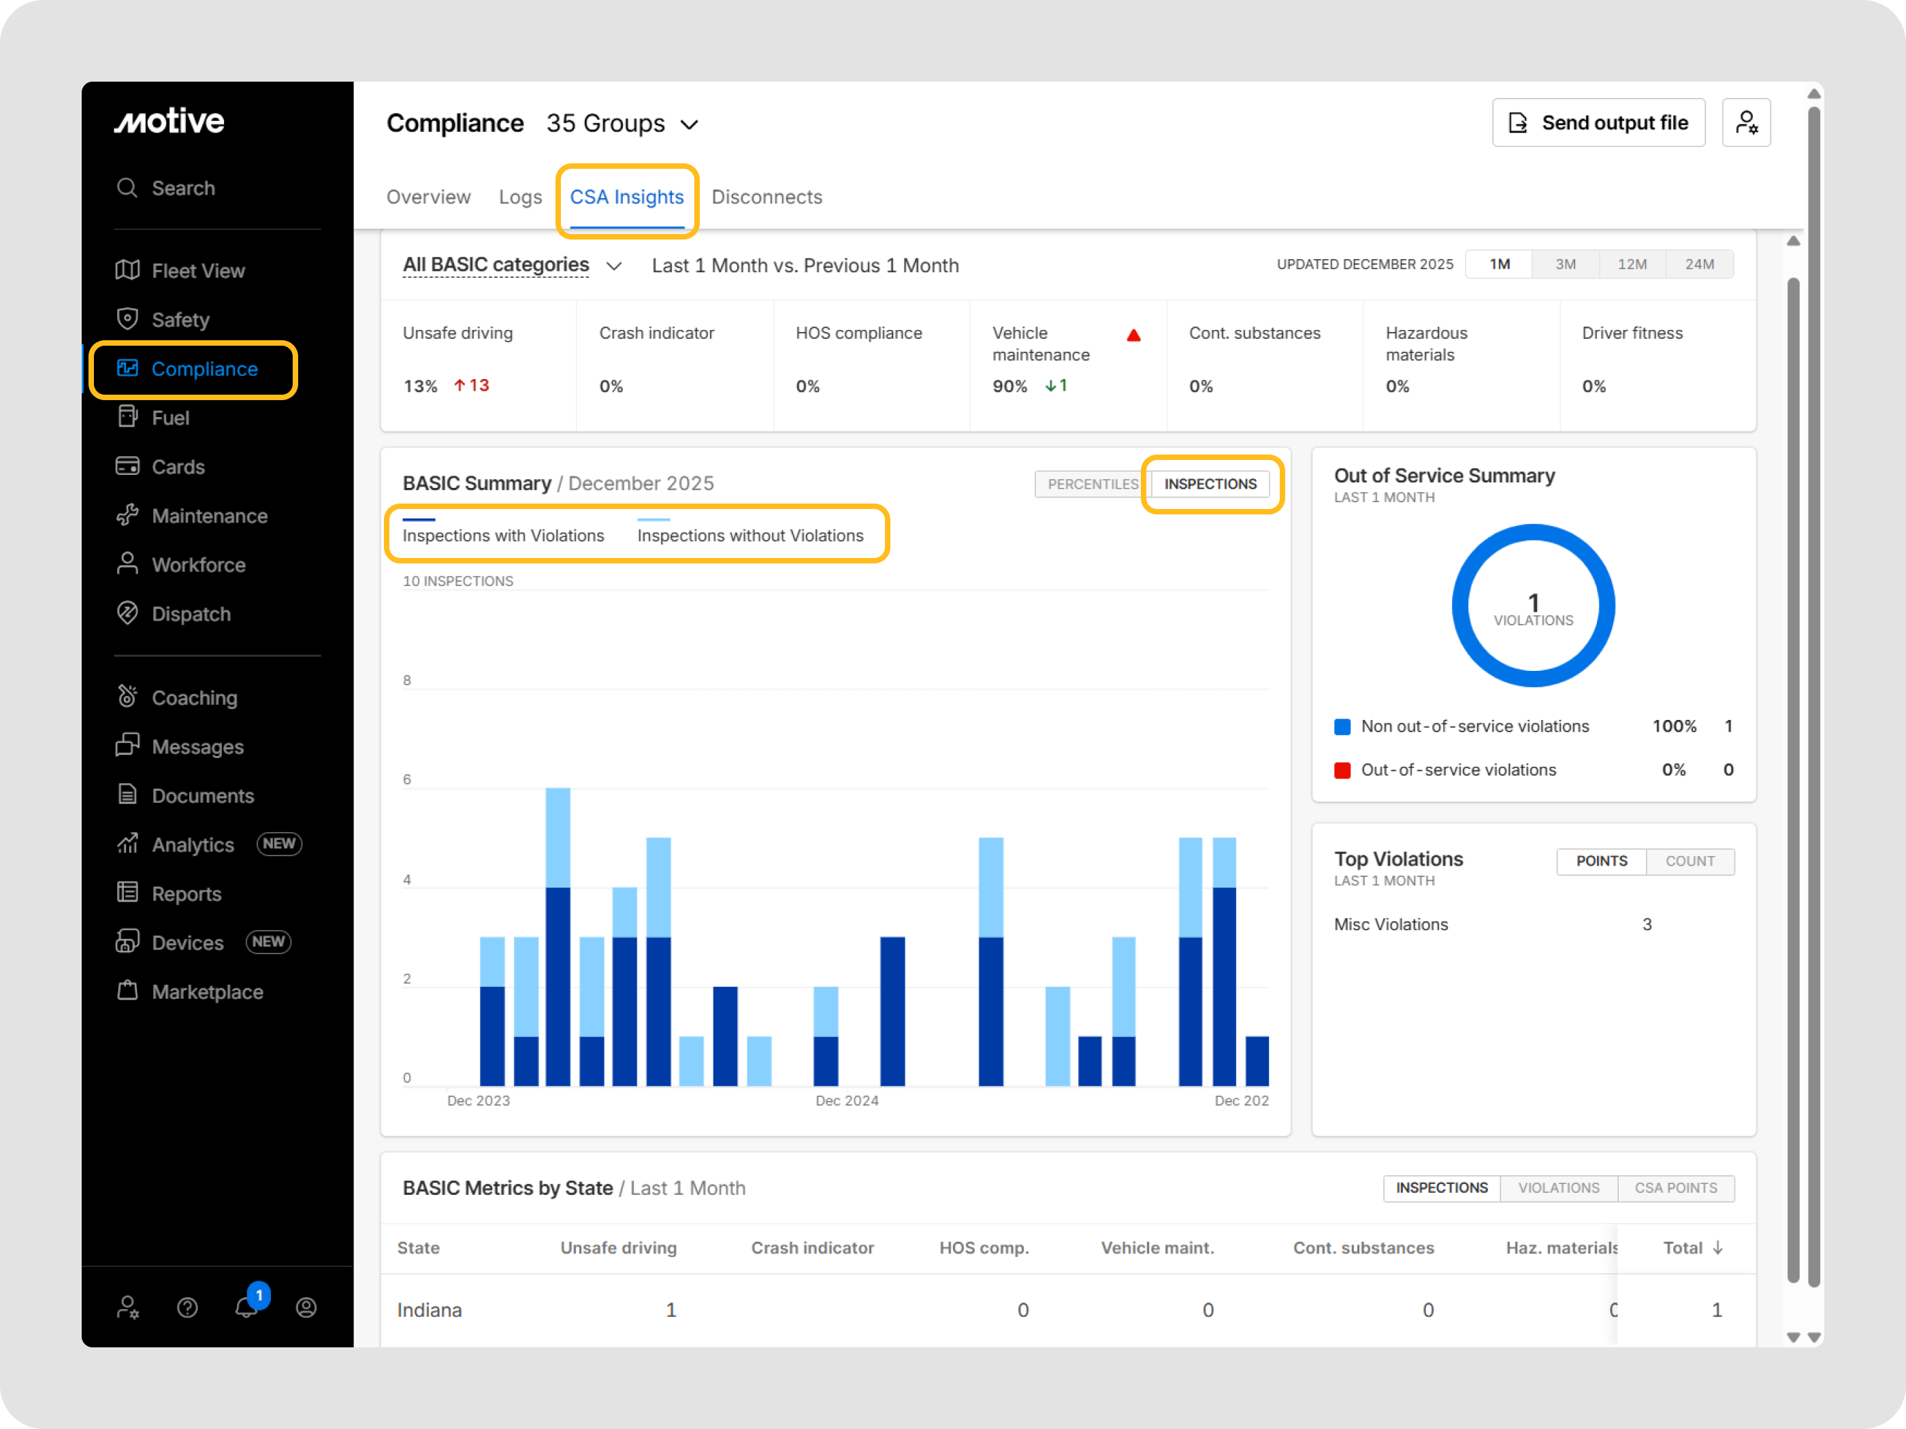Viewport: 1906px width, 1429px height.
Task: Select the 3M time range option
Action: (x=1565, y=265)
